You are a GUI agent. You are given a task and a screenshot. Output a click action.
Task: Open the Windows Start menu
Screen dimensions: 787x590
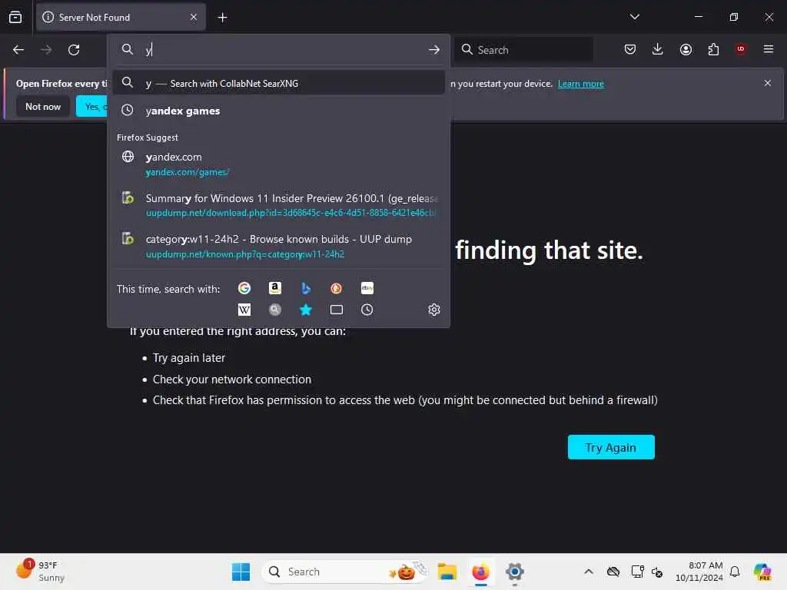(x=241, y=572)
